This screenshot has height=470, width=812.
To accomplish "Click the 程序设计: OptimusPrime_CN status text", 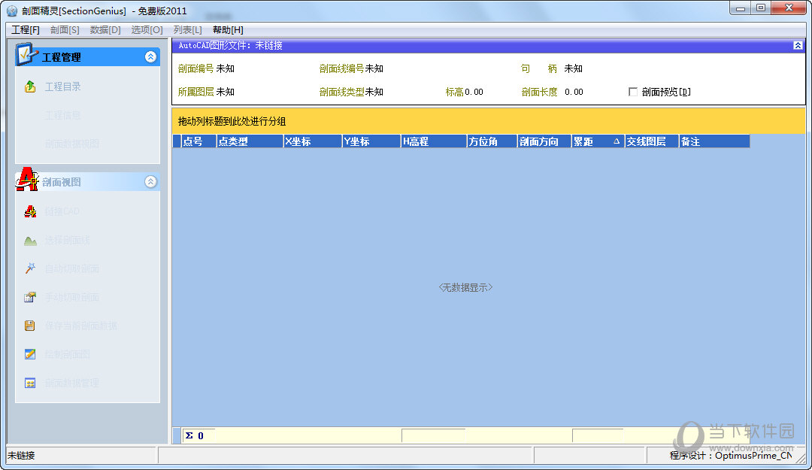I will coord(731,456).
